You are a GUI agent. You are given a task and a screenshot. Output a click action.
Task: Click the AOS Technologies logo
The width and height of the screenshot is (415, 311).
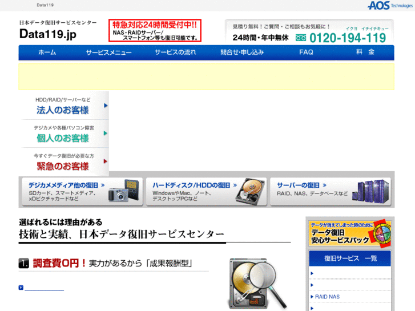click(x=390, y=5)
